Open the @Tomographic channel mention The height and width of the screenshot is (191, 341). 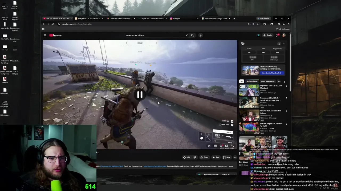click(105, 166)
